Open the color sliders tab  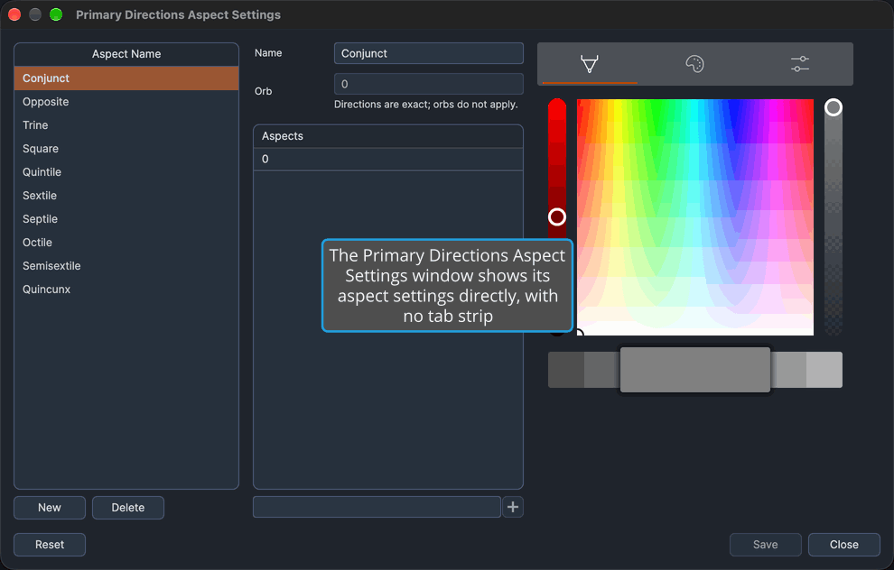[x=799, y=63]
